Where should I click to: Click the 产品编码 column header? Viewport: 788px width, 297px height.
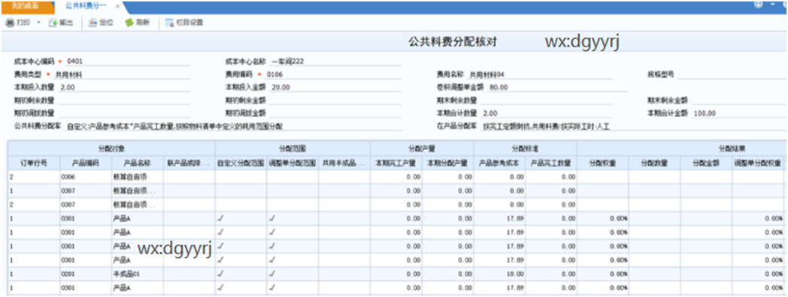pos(86,163)
